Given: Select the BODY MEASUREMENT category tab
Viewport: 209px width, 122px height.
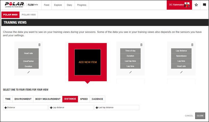Looking at the screenshot, I should [48, 99].
